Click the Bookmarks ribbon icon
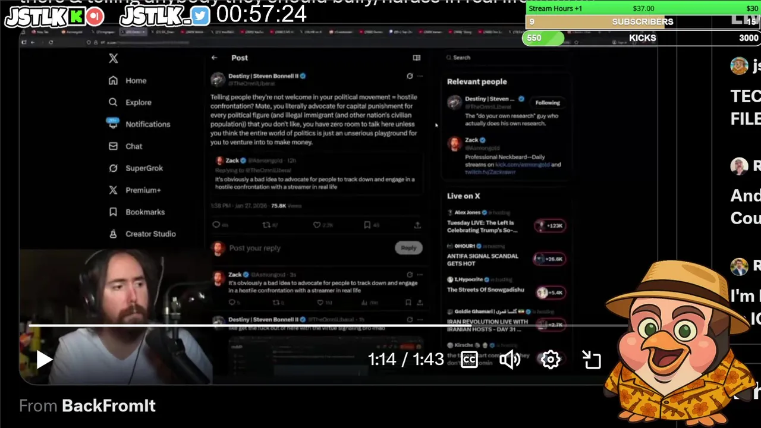761x428 pixels. 113,212
